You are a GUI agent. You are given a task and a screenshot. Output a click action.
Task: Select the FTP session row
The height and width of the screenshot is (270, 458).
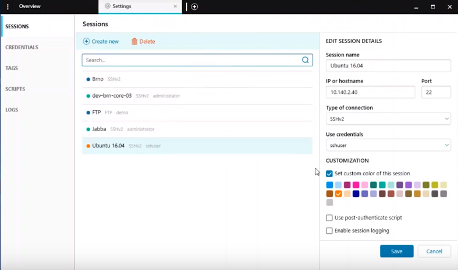(x=197, y=113)
